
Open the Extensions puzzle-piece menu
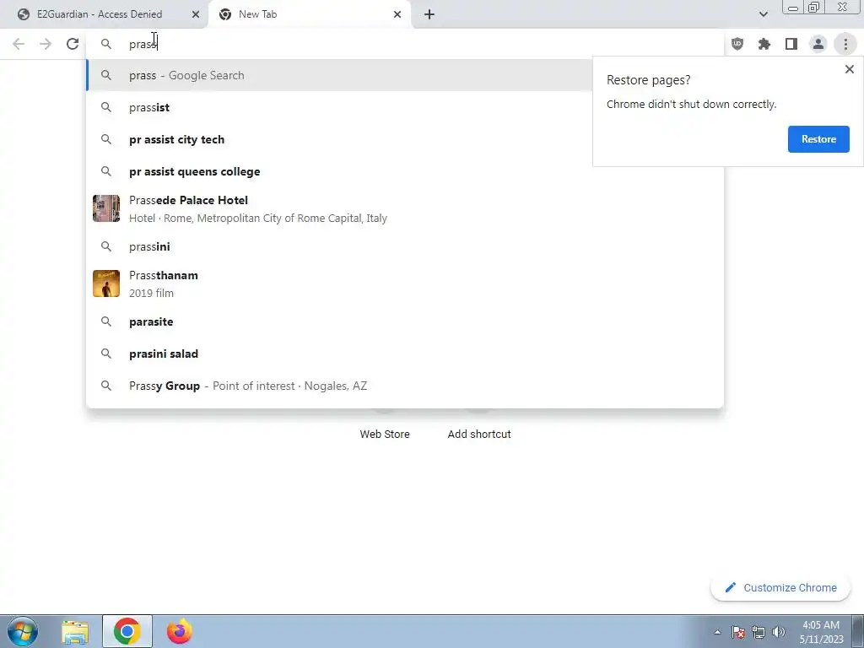(764, 44)
